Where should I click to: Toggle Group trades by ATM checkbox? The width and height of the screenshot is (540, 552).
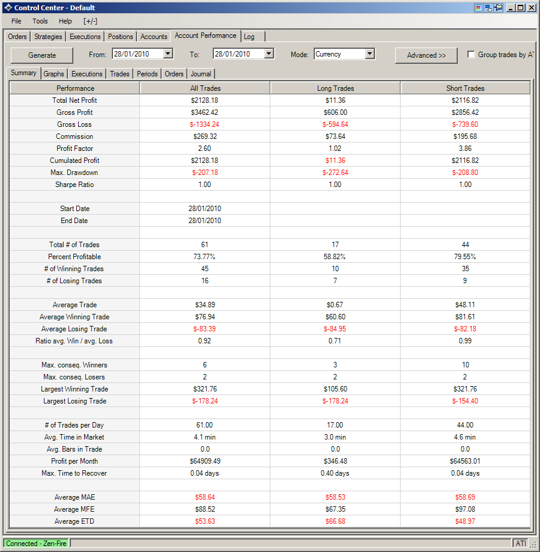[471, 55]
